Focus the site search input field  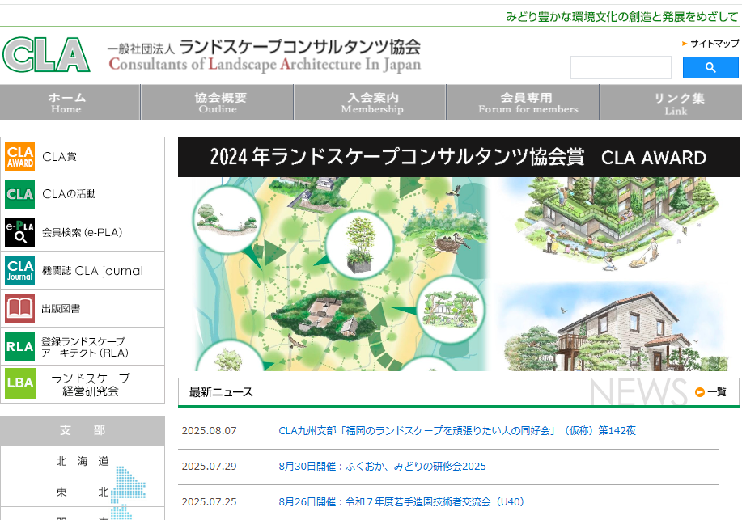tap(621, 67)
